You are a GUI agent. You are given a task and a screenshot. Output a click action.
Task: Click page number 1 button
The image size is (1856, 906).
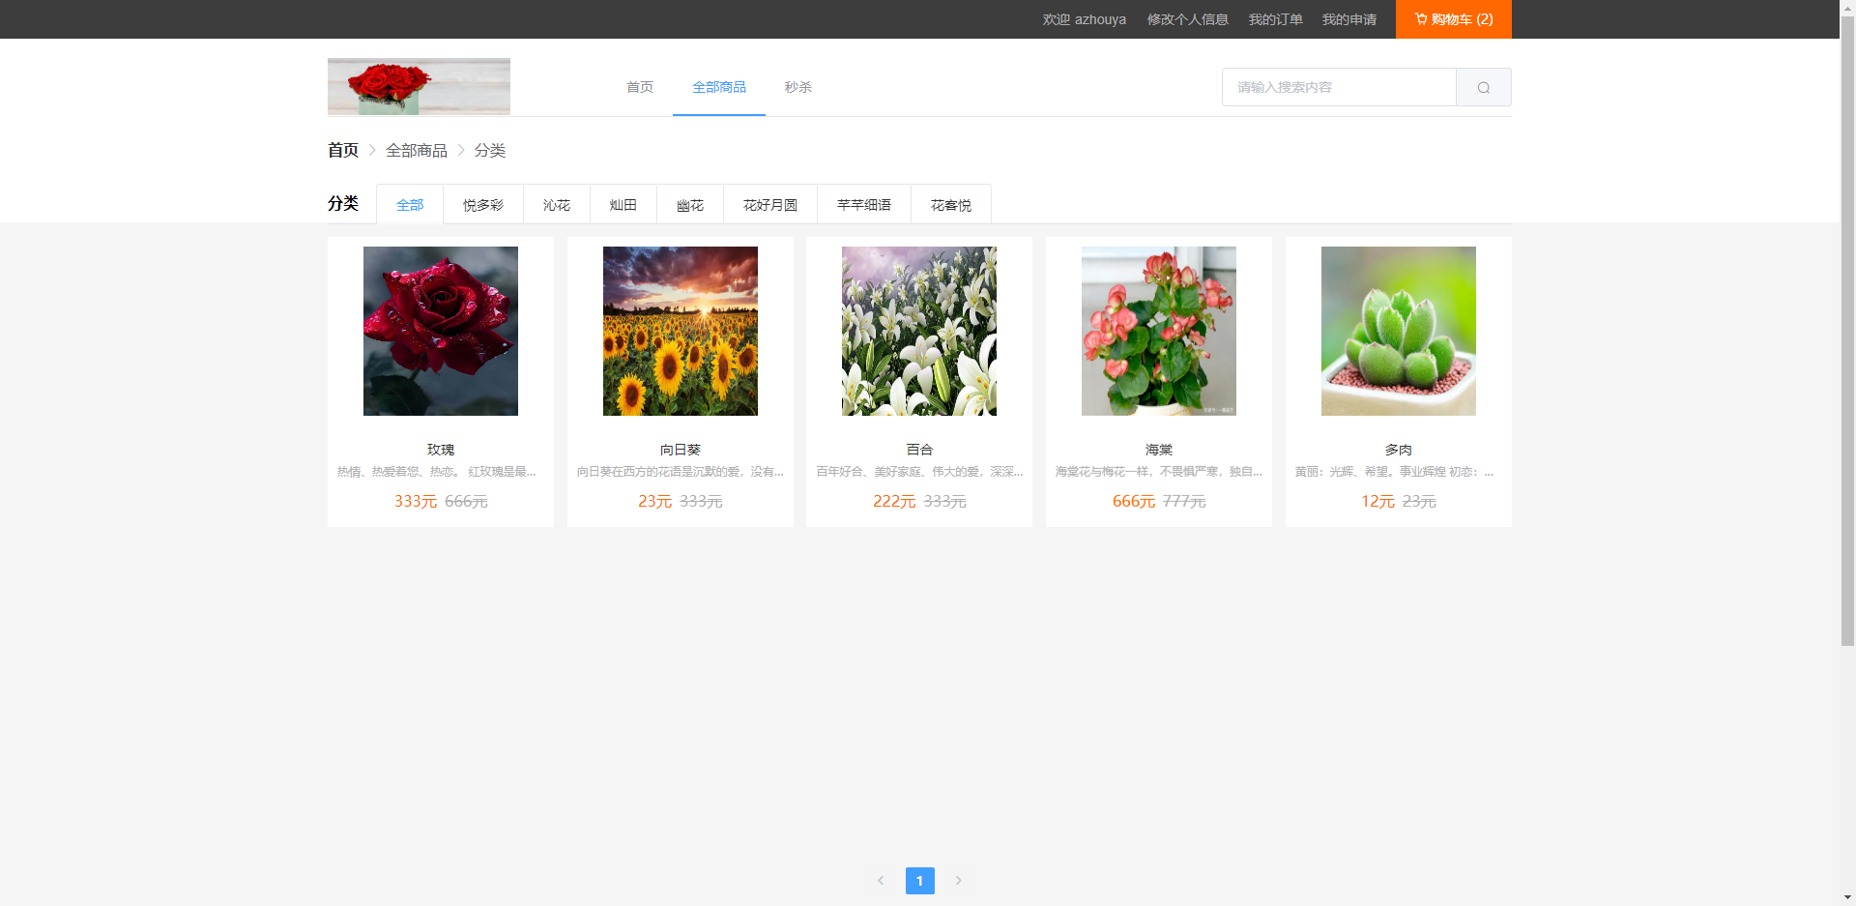point(919,881)
